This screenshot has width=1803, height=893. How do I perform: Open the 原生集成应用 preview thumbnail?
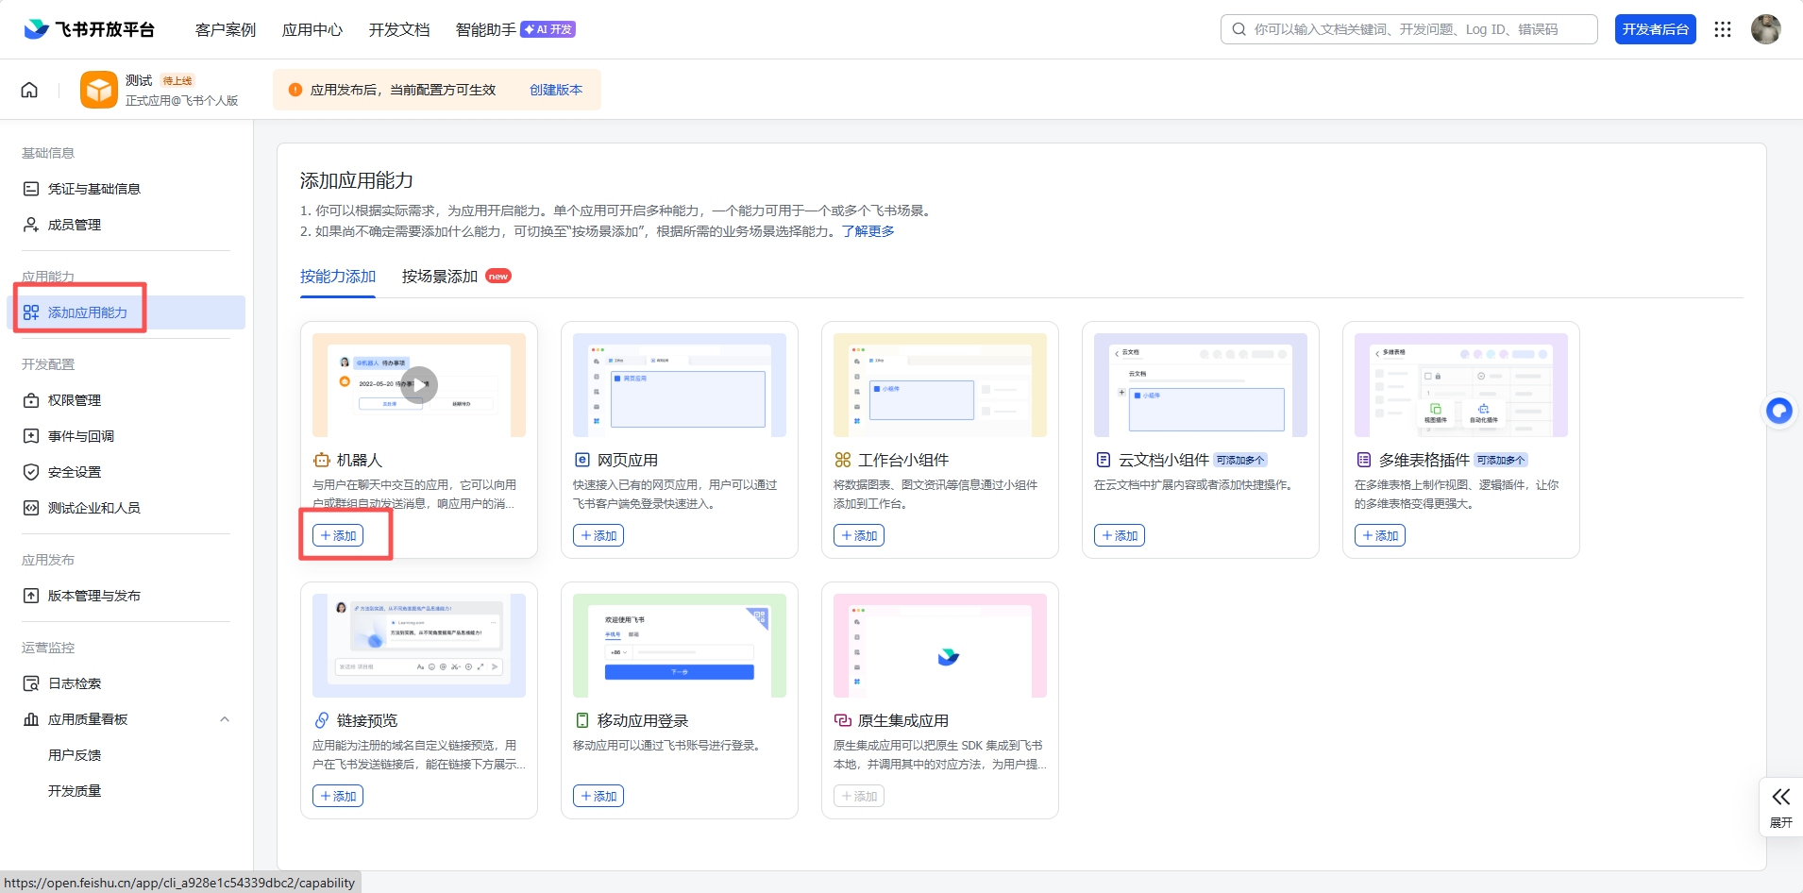[x=940, y=646]
